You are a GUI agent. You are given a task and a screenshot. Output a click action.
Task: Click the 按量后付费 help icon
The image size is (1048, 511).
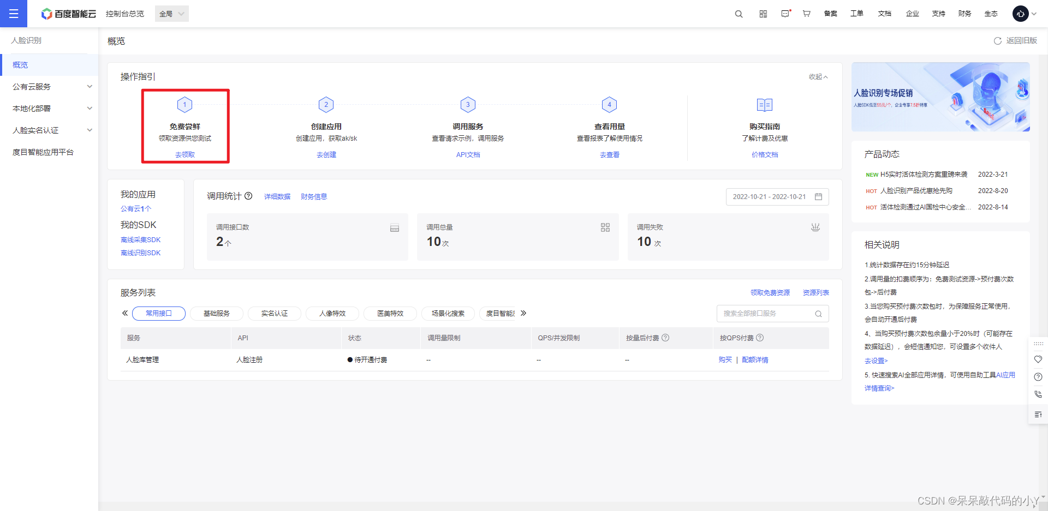point(665,338)
